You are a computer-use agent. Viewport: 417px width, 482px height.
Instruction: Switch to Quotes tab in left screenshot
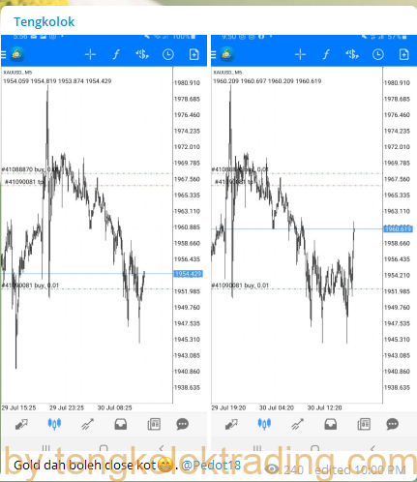[21, 424]
